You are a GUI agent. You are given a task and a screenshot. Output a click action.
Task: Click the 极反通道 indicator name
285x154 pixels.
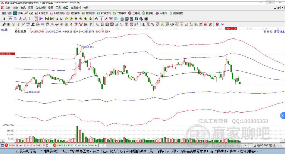[20, 31]
